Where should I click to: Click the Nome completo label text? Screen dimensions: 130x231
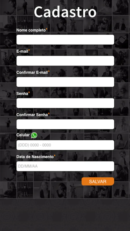(31, 30)
